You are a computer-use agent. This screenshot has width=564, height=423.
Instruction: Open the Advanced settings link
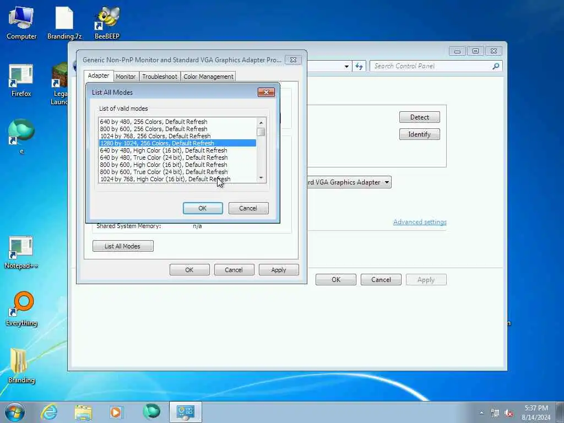(420, 222)
